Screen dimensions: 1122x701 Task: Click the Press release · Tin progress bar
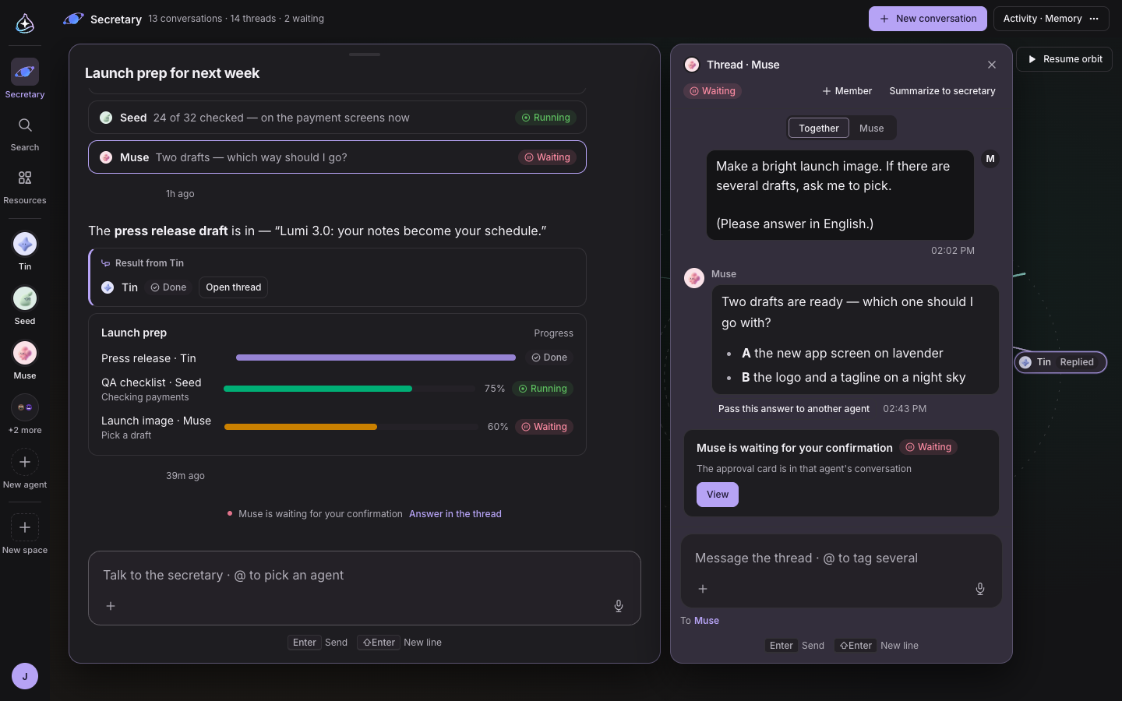376,358
